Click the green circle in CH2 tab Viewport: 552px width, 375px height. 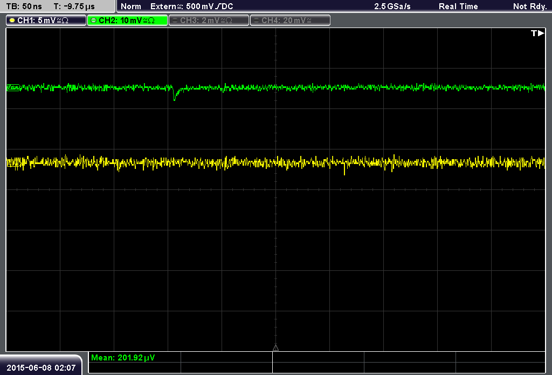(94, 21)
